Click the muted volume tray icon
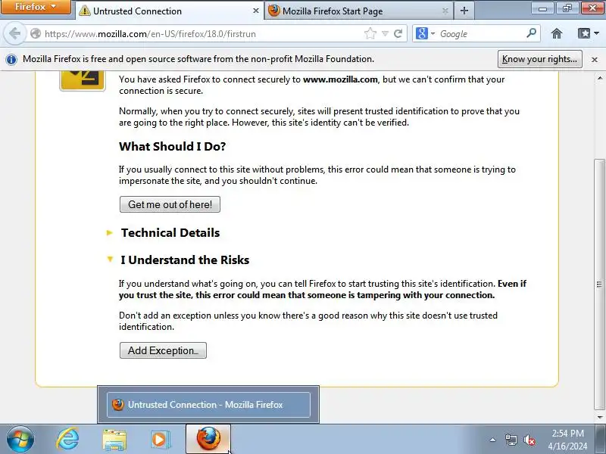Image resolution: width=606 pixels, height=454 pixels. pyautogui.click(x=529, y=440)
